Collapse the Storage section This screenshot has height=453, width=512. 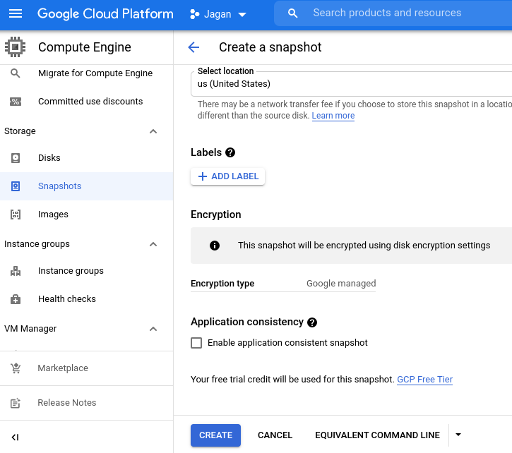[x=153, y=131]
